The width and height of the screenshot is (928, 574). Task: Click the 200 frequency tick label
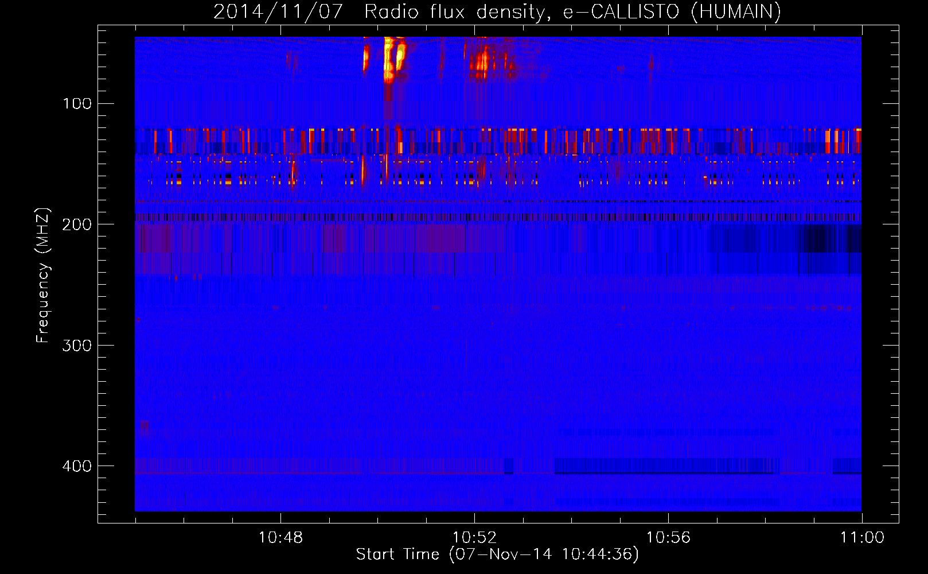(77, 224)
